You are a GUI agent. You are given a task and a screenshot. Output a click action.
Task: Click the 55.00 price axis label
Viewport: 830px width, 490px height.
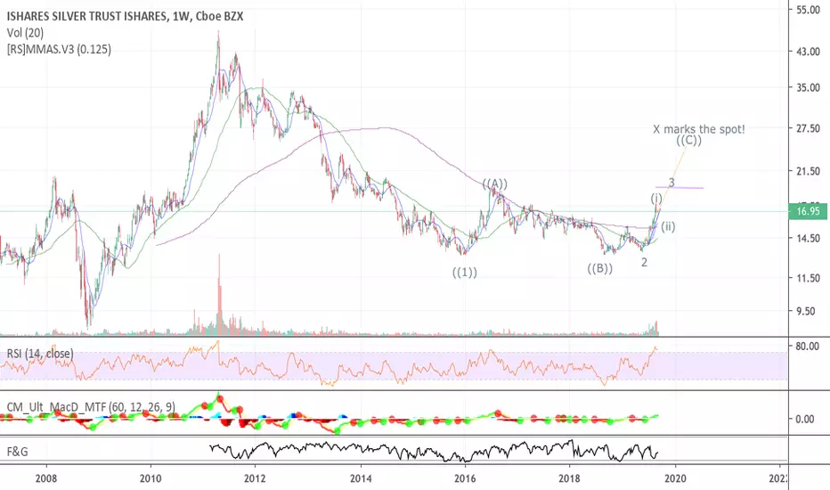(x=808, y=10)
